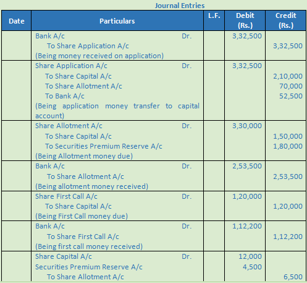Select '(Being Allotment money due)' narration
The height and width of the screenshot is (283, 307).
tap(84, 156)
